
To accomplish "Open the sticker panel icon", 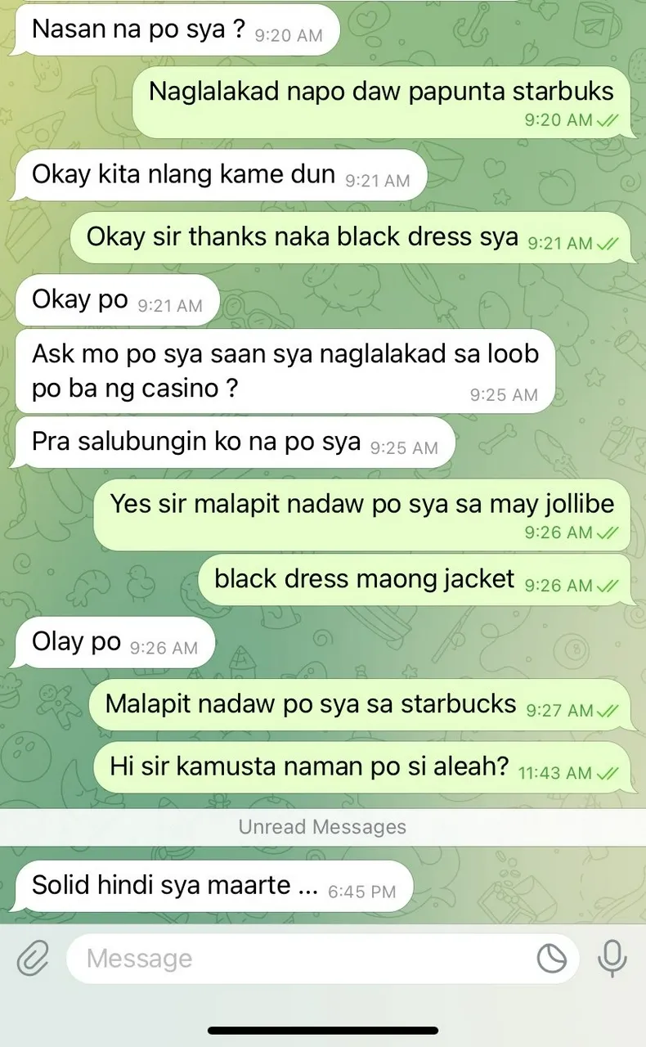I will click(552, 959).
